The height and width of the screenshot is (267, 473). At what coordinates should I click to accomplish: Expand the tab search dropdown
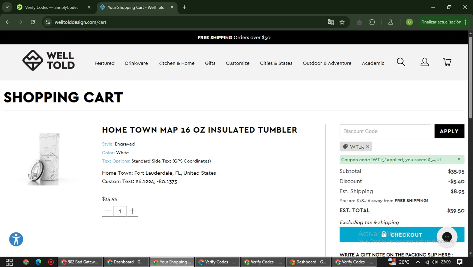(7, 7)
